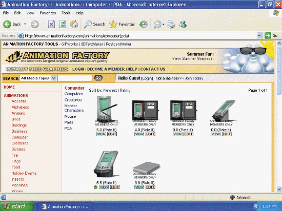Open Favorites star button
282x211 pixels.
tap(122, 24)
